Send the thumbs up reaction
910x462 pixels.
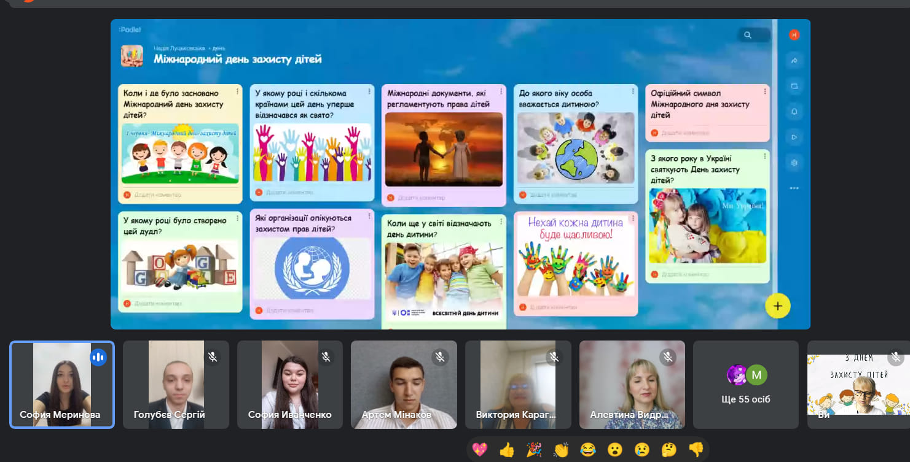(507, 450)
